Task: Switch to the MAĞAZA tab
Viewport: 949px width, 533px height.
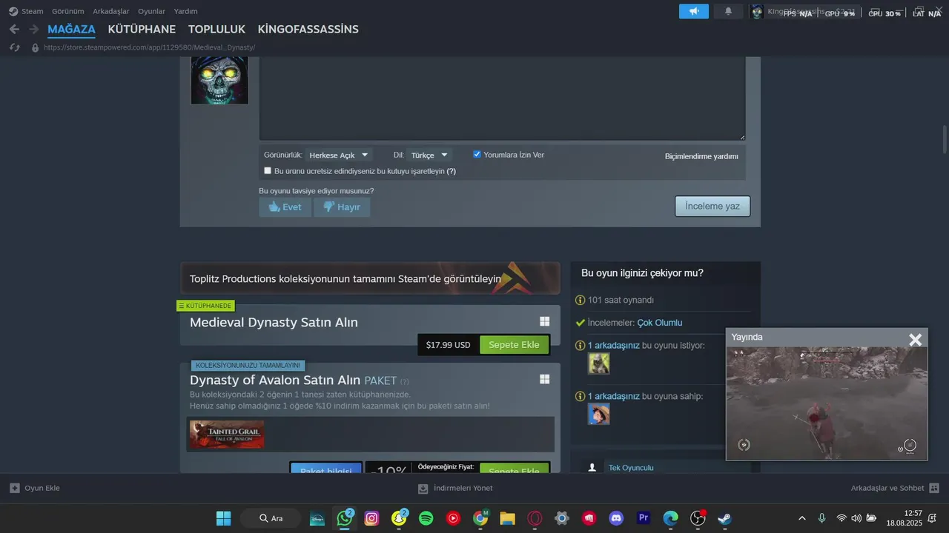Action: pos(71,29)
